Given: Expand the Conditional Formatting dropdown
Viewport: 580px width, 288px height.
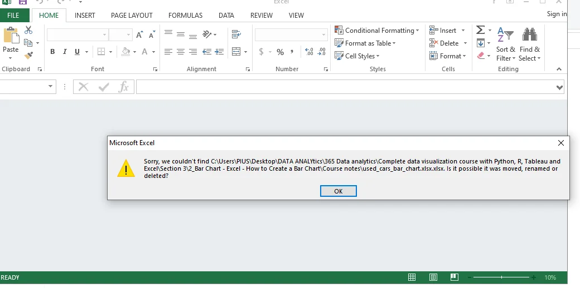Looking at the screenshot, I should (377, 31).
